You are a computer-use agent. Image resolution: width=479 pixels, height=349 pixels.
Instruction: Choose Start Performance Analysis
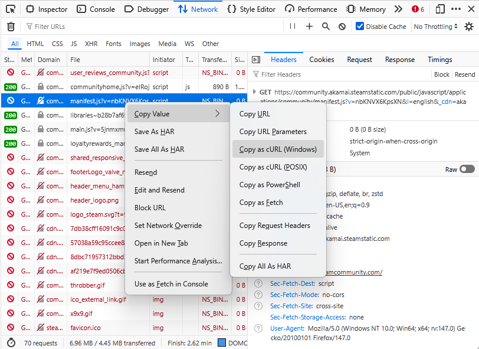(x=178, y=261)
